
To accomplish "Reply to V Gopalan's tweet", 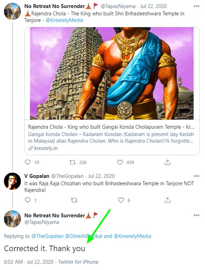I will click(28, 200).
